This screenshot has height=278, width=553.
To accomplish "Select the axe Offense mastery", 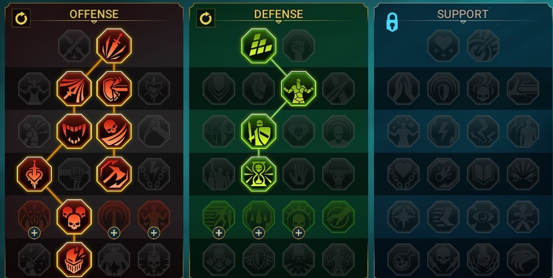I will point(114,174).
